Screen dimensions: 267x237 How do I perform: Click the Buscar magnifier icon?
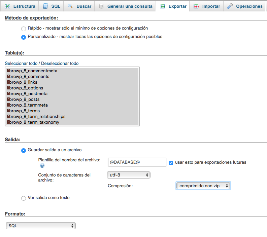point(70,6)
